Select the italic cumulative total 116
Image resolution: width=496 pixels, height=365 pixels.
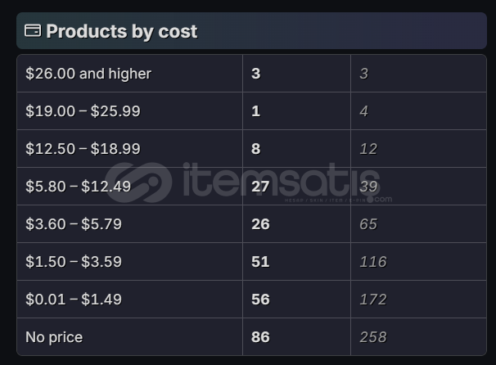click(x=372, y=262)
